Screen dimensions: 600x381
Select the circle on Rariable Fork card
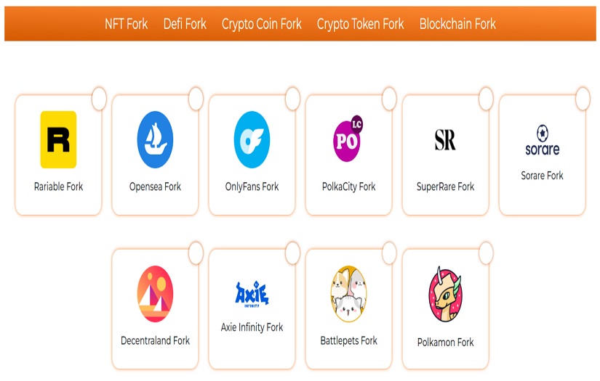click(x=99, y=98)
